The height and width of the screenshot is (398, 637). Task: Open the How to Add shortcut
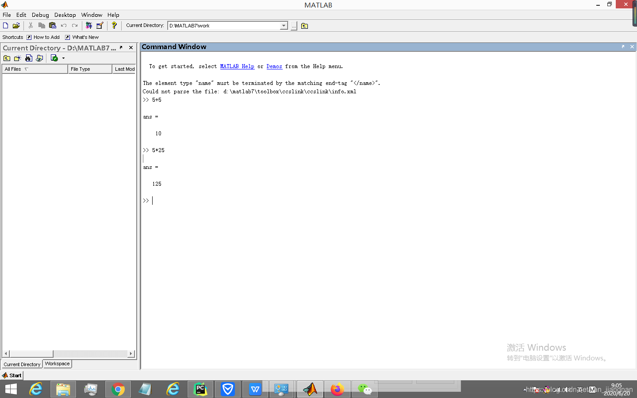click(43, 37)
